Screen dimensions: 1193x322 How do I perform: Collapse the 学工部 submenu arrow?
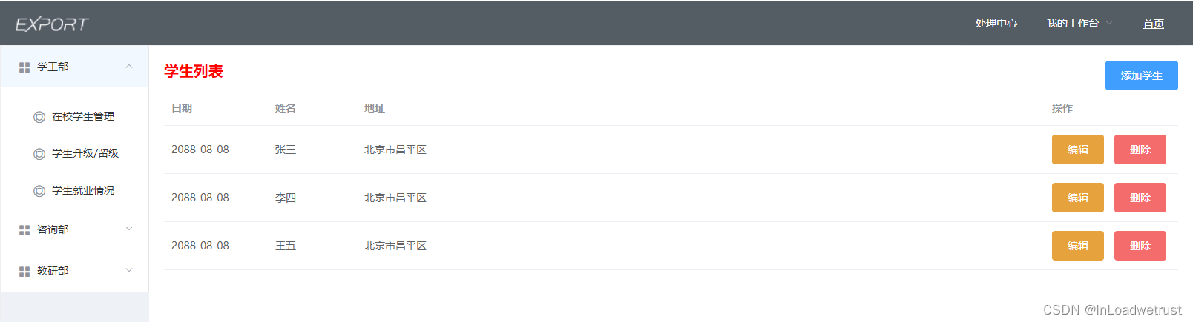click(129, 67)
